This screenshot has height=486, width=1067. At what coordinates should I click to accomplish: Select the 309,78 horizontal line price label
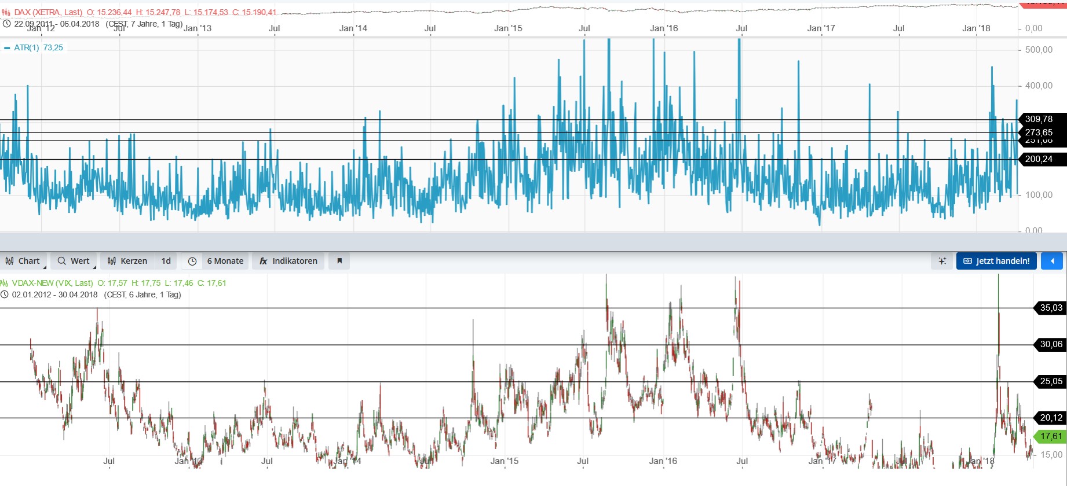[x=1042, y=119]
